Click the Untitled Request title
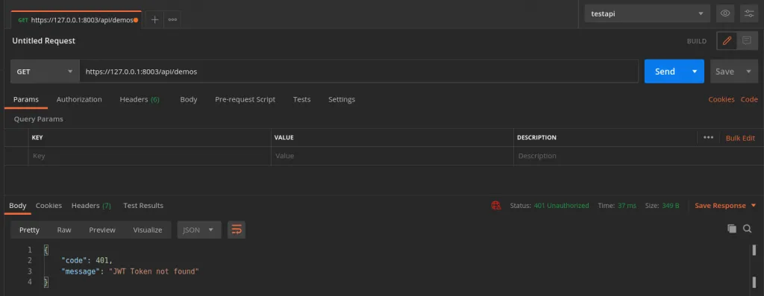Screen dimensions: 764x296 (44, 41)
